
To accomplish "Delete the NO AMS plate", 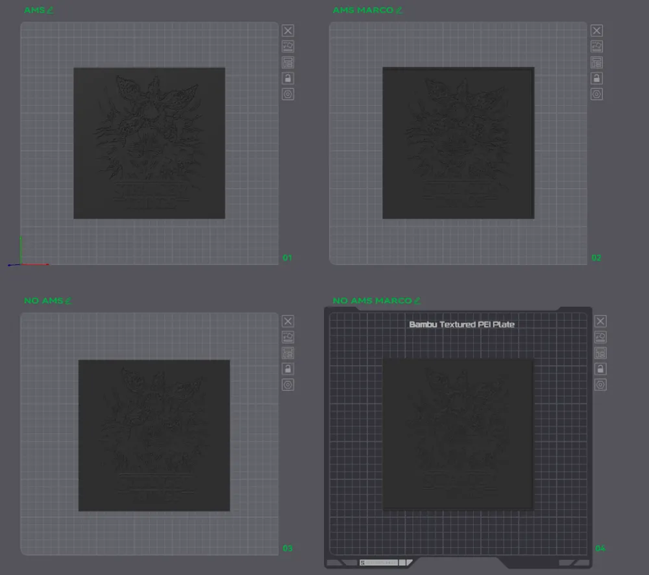I will click(x=288, y=321).
